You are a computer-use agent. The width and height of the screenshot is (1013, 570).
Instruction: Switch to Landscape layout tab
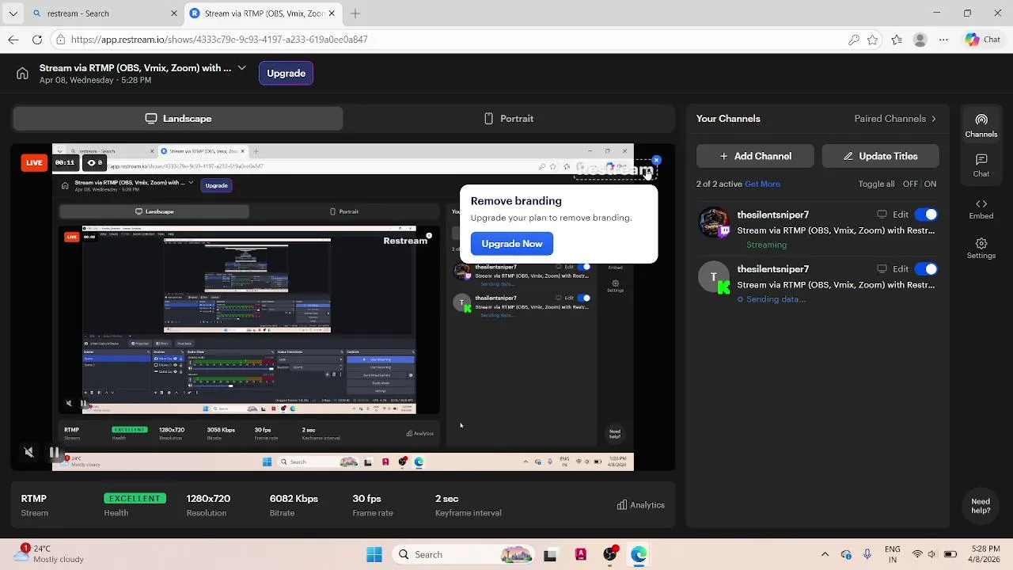pos(178,119)
